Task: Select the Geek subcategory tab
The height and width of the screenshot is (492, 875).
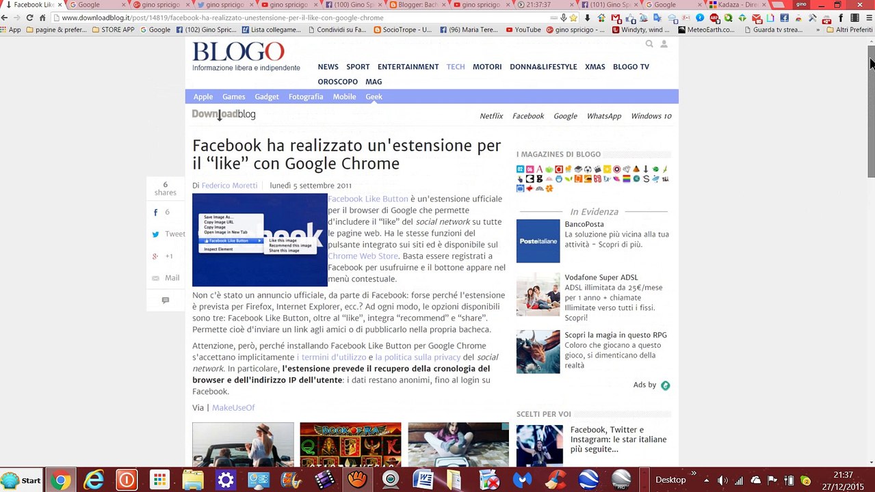Action: coord(374,97)
